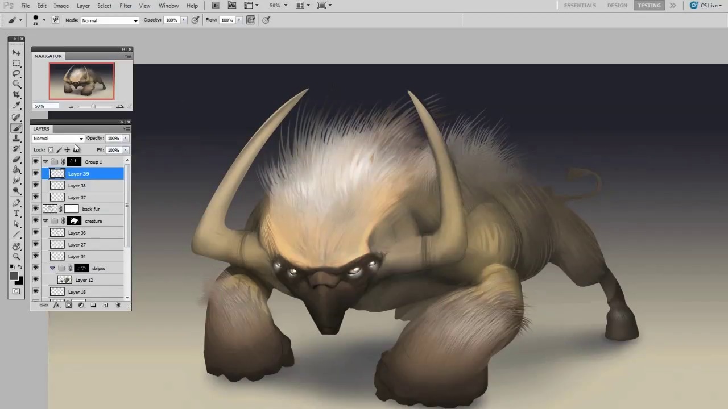
Task: Pick the Eyedropper tool
Action: [x=16, y=105]
